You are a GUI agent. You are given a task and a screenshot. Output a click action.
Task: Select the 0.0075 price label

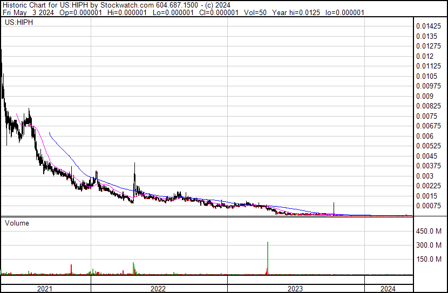[426, 116]
